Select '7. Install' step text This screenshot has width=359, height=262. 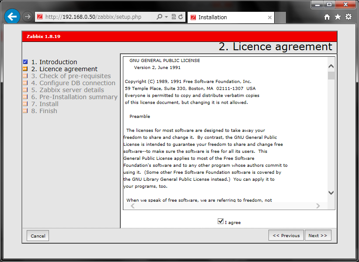pos(45,104)
